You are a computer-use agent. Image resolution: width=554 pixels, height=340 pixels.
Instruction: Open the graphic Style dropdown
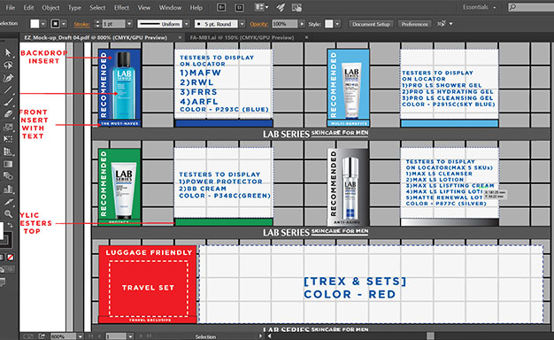click(338, 24)
